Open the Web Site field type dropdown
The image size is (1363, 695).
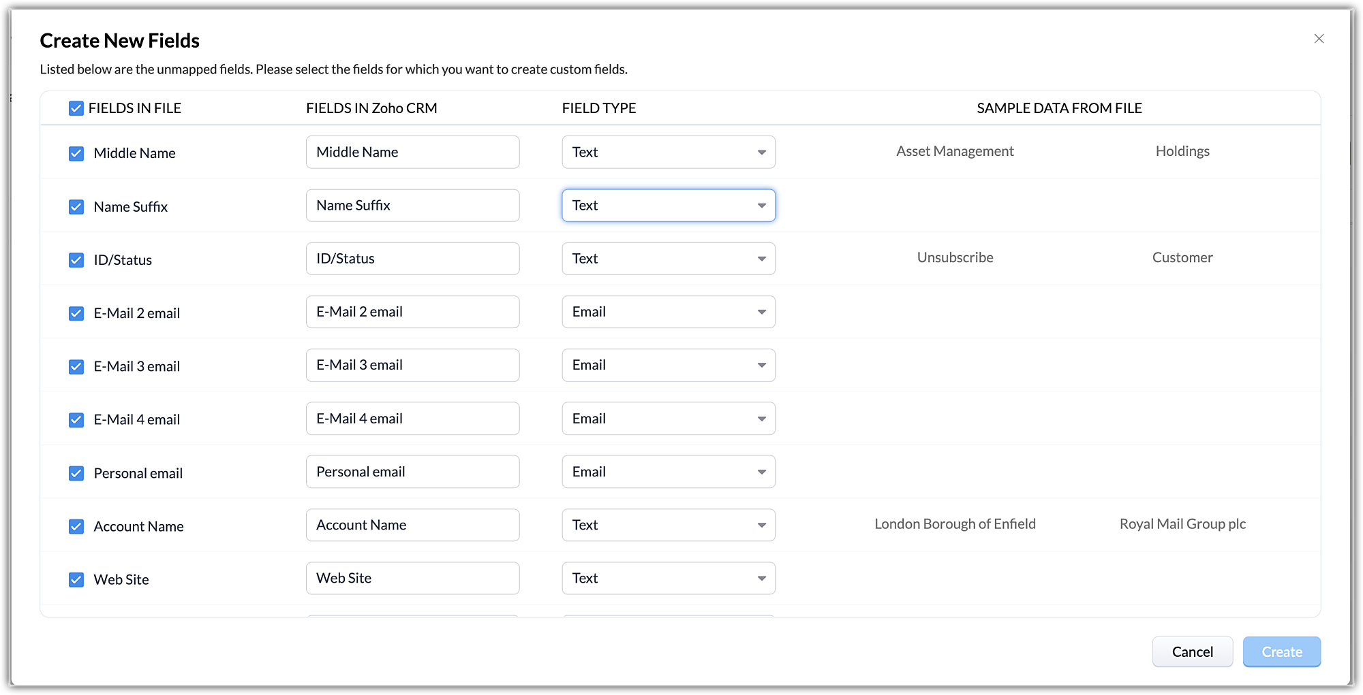click(668, 578)
